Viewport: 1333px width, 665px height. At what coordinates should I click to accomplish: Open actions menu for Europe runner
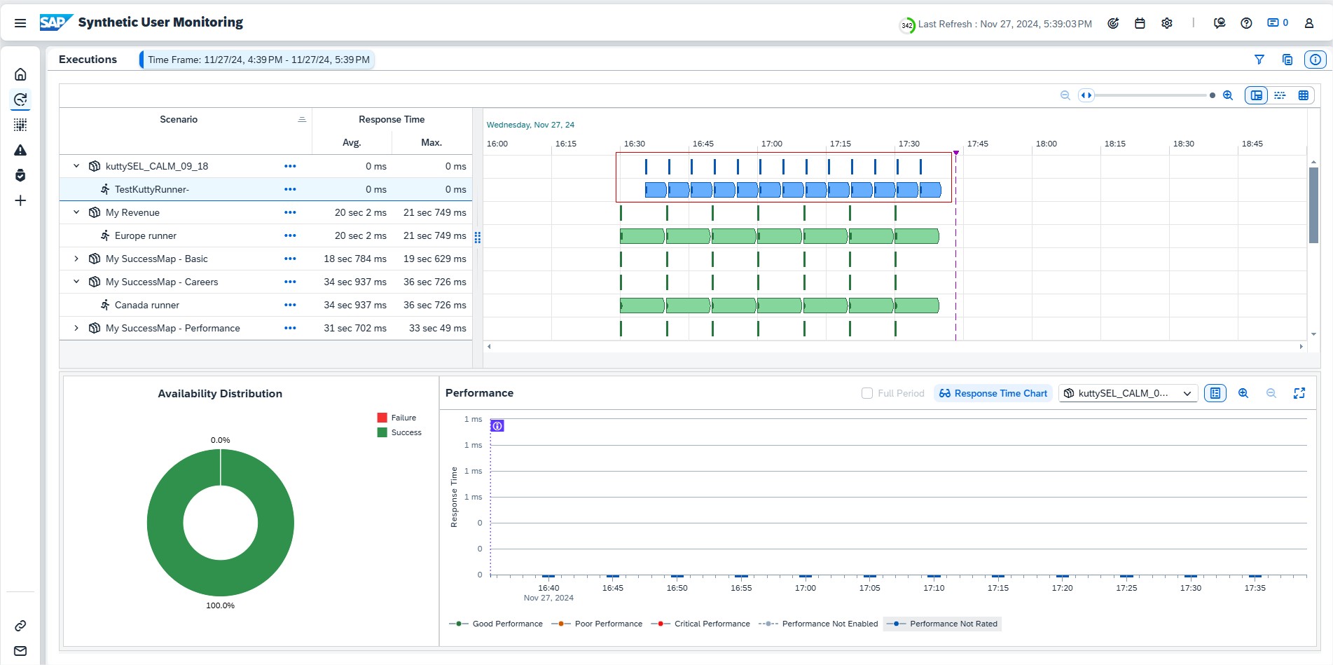[290, 235]
